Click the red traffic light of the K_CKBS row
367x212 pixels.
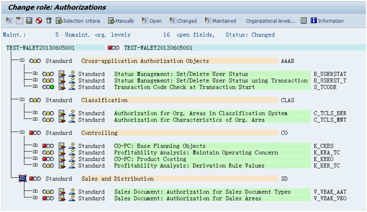(48, 146)
